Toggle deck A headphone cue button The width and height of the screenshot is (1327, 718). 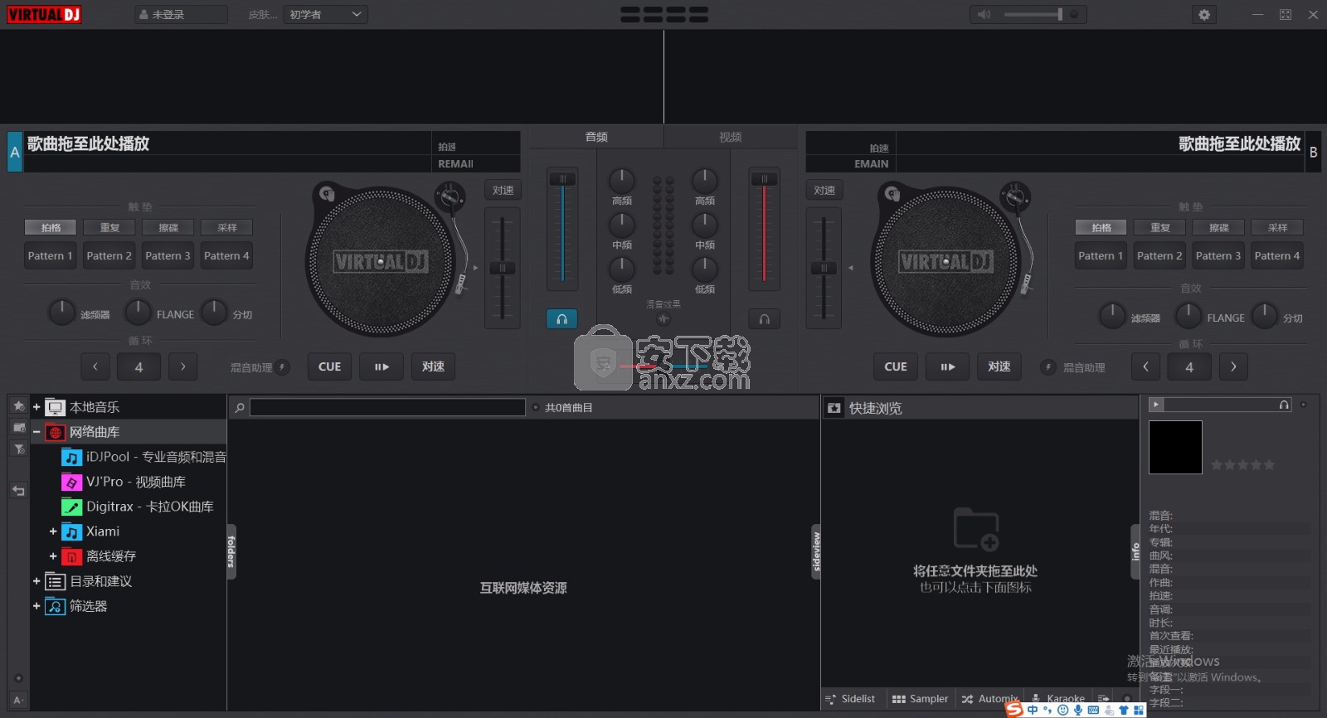tap(561, 318)
